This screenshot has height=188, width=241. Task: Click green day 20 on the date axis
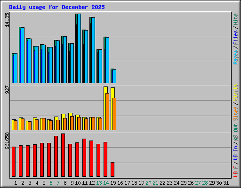coord(148,183)
